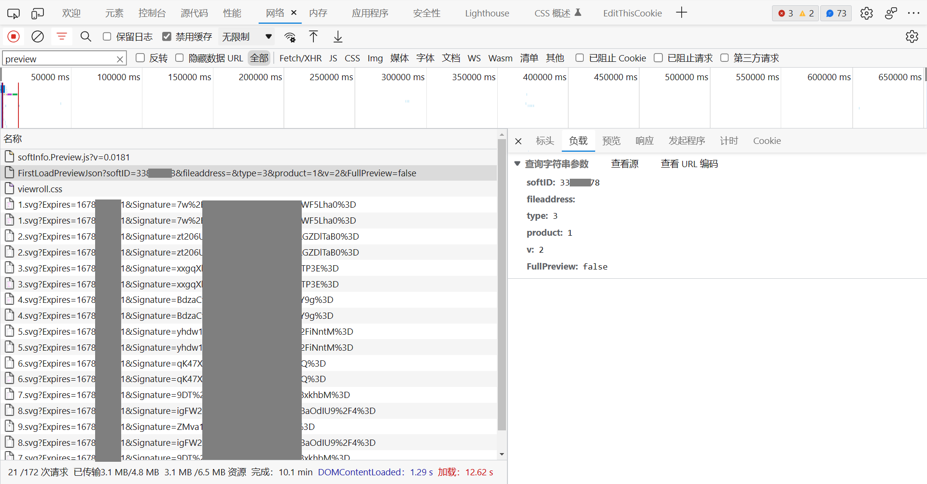The width and height of the screenshot is (927, 484).
Task: Click the preview filter text field
Action: tap(59, 59)
